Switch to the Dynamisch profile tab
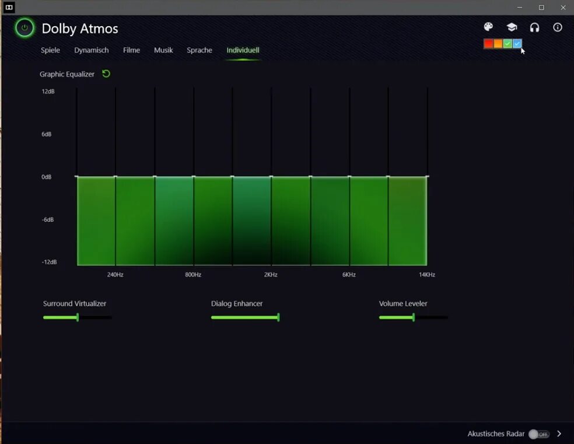Image resolution: width=574 pixels, height=444 pixels. click(x=92, y=50)
